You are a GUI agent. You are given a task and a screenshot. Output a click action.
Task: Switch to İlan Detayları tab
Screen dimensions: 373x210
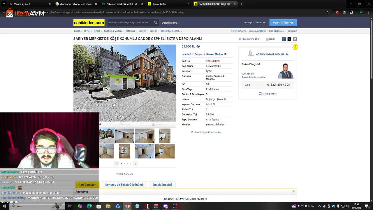click(x=87, y=185)
